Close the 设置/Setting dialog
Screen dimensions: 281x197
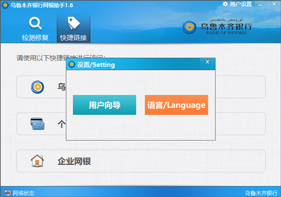click(207, 62)
